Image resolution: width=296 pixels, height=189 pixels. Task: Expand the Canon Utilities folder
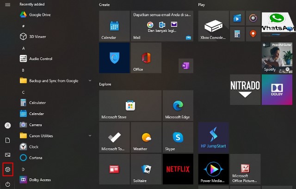click(x=55, y=135)
